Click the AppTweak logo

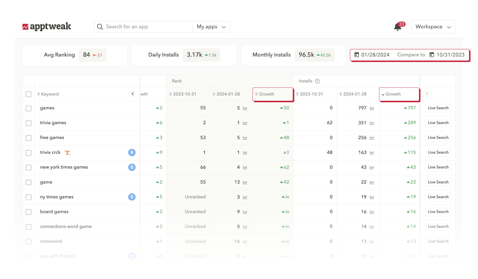47,27
